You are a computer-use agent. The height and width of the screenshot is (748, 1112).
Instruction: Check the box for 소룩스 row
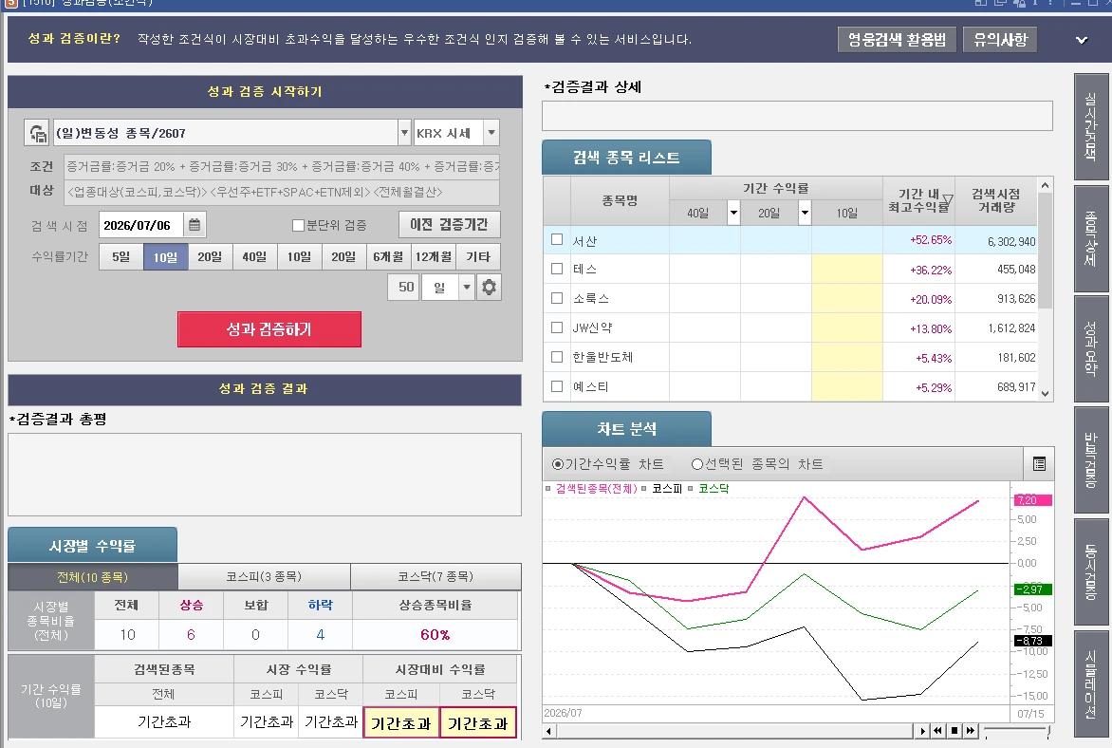point(557,298)
